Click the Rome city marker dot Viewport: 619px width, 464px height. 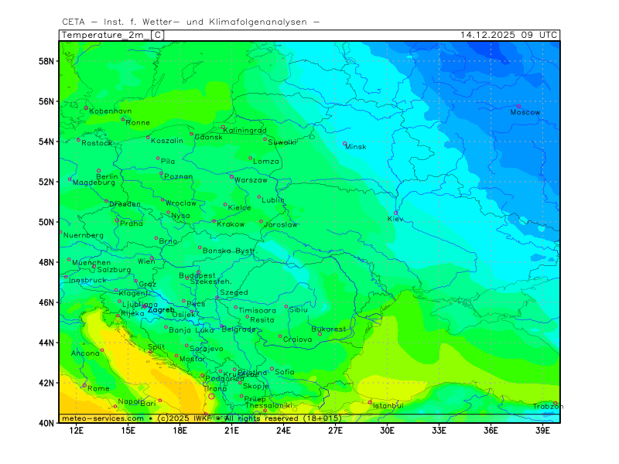click(x=84, y=384)
